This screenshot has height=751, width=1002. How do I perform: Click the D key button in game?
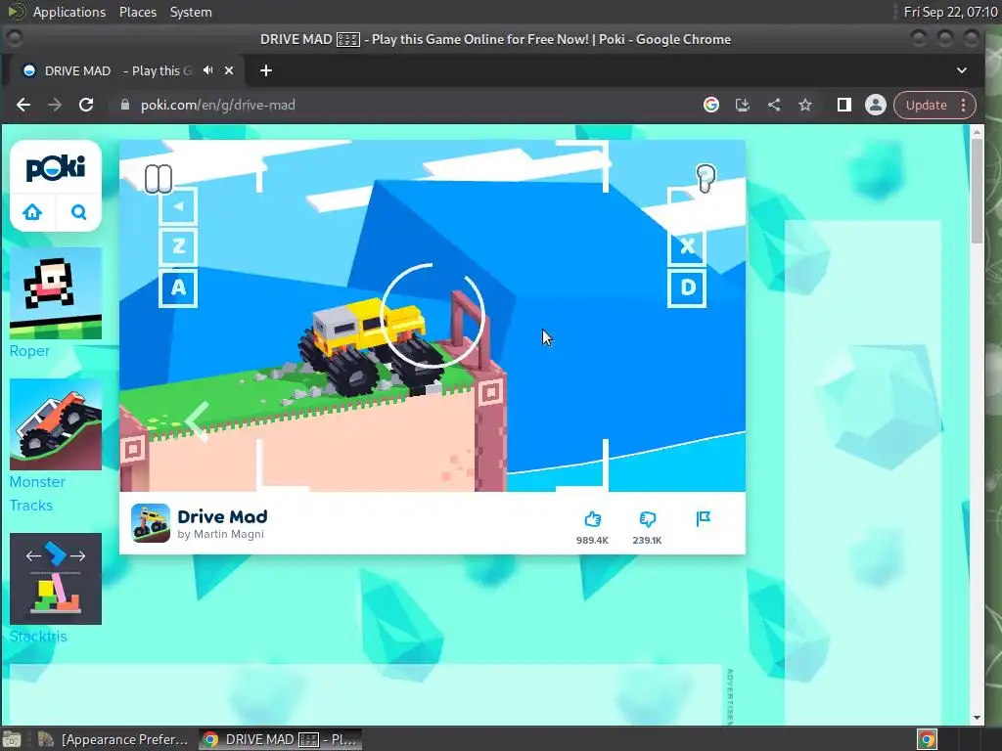tap(687, 287)
